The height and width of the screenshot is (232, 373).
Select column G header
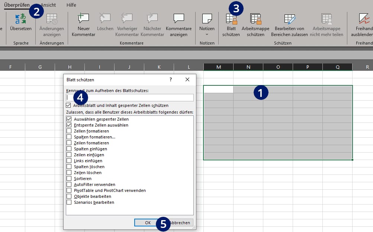[x=40, y=67]
